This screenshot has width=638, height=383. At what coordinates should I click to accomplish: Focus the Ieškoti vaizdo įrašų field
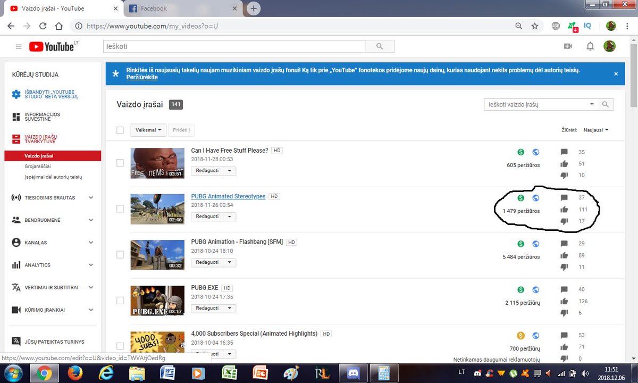[x=536, y=104]
